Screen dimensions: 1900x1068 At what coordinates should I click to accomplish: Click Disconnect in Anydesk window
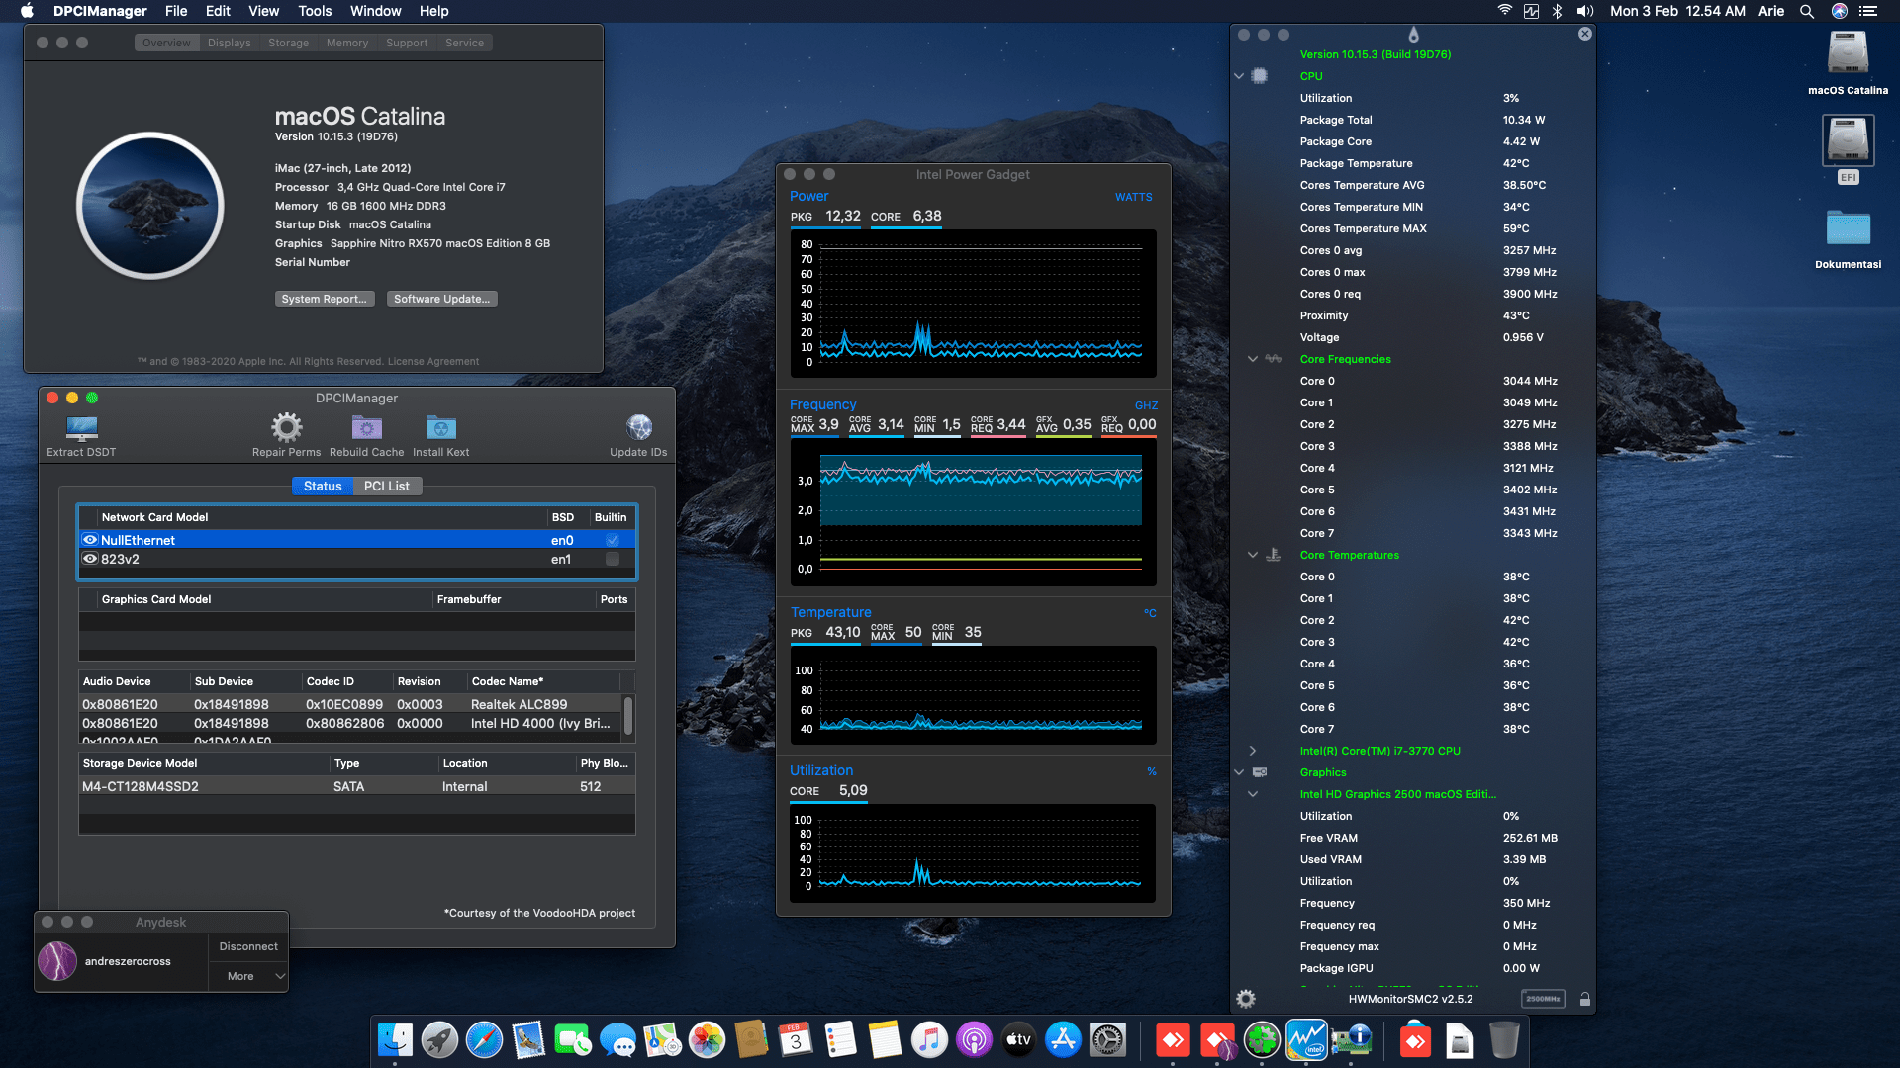[x=248, y=946]
